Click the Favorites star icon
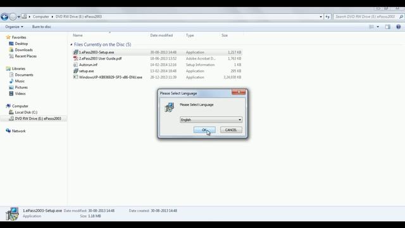Viewport: 405px width, 228px height. coord(8,37)
